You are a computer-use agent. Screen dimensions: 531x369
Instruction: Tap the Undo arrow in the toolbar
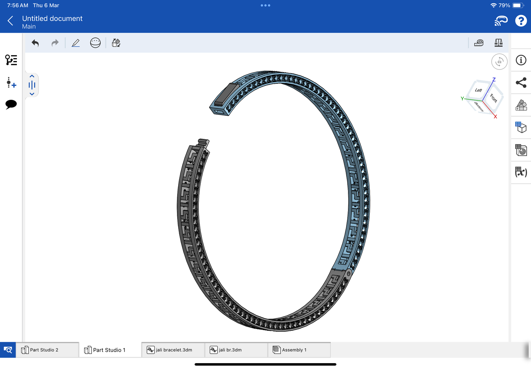tap(35, 43)
